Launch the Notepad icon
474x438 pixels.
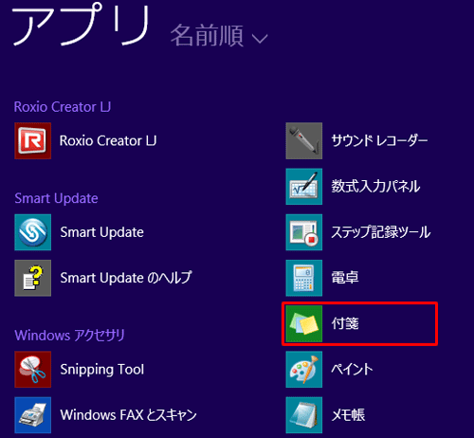[304, 415]
